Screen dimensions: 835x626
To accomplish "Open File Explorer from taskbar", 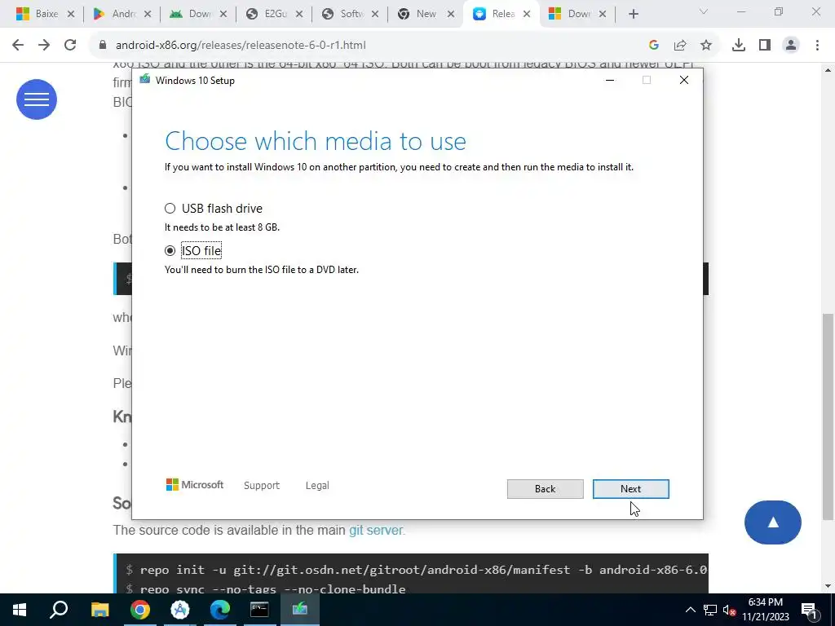I will pyautogui.click(x=99, y=610).
